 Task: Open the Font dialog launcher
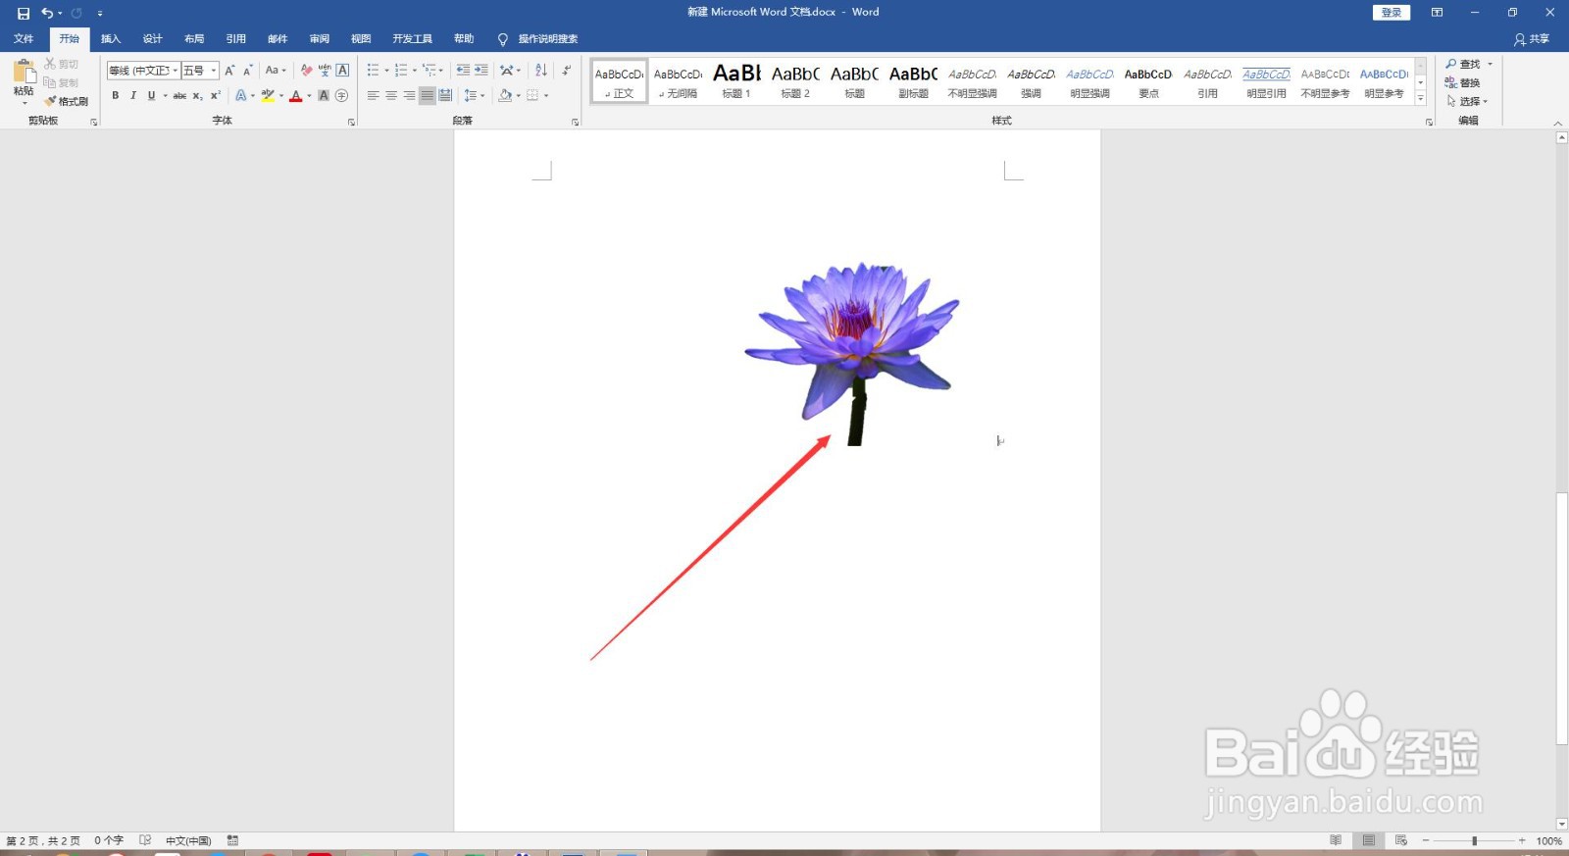point(351,122)
